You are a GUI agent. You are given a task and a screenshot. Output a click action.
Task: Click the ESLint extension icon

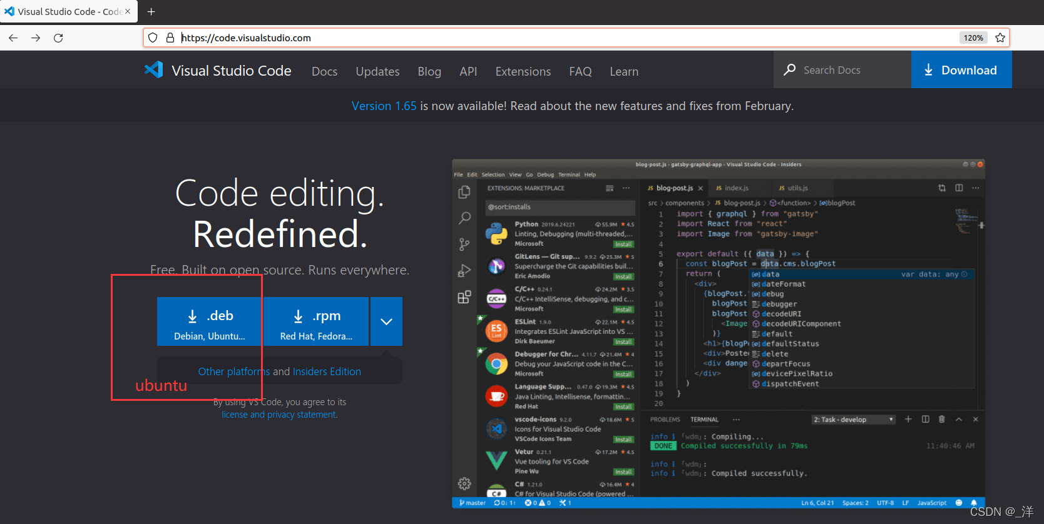496,331
